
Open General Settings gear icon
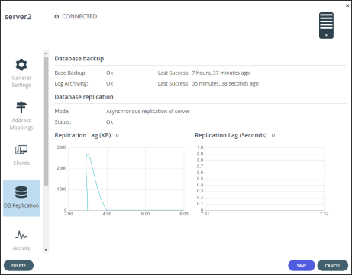21,65
